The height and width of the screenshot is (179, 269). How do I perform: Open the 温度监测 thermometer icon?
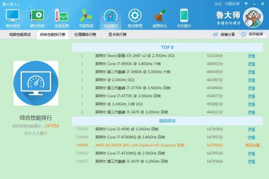coord(61,15)
